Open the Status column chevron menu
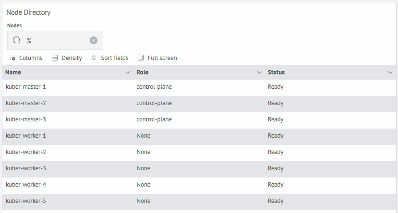This screenshot has width=398, height=213. [x=390, y=72]
